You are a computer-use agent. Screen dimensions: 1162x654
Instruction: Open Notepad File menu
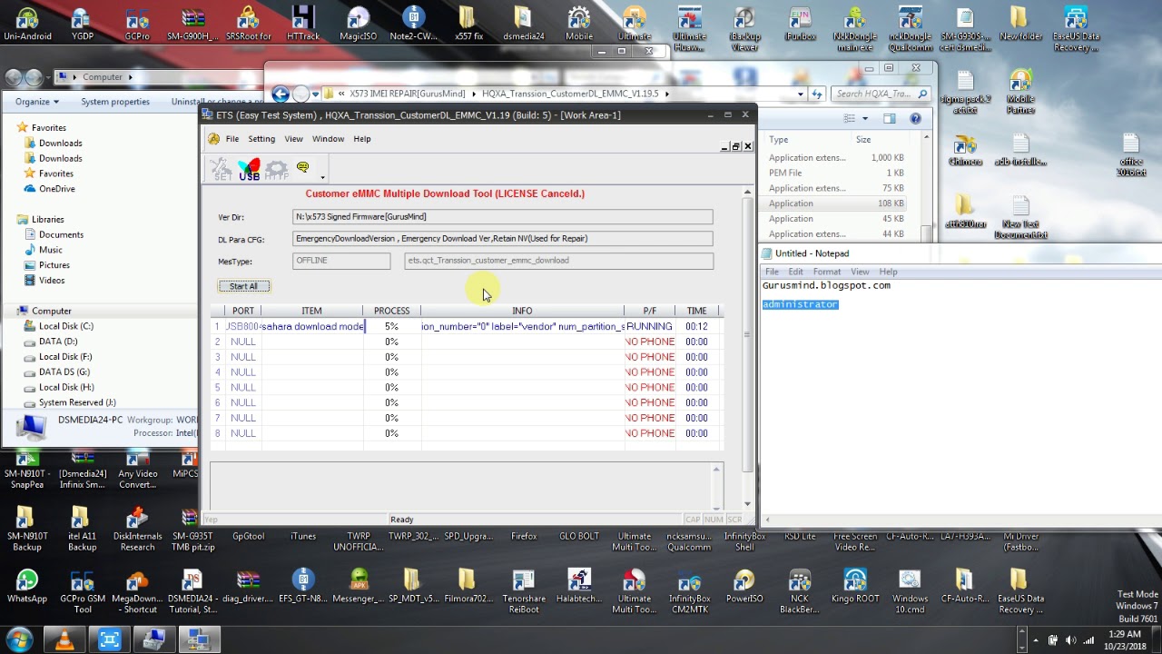(x=772, y=272)
